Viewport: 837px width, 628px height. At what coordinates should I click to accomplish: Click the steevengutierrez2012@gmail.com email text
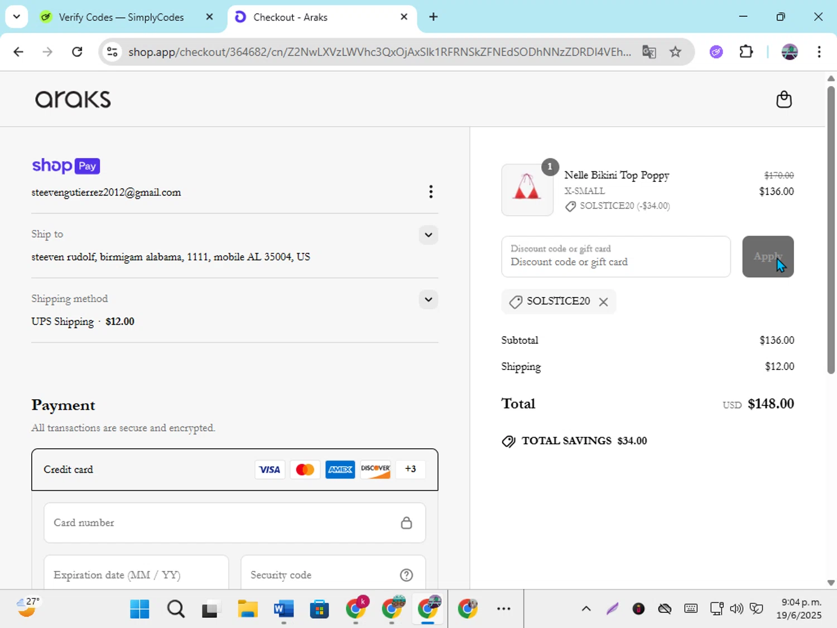click(x=106, y=193)
